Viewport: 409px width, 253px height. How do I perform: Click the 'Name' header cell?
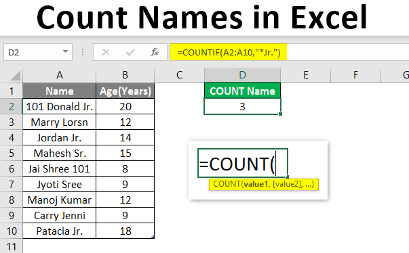pyautogui.click(x=60, y=91)
